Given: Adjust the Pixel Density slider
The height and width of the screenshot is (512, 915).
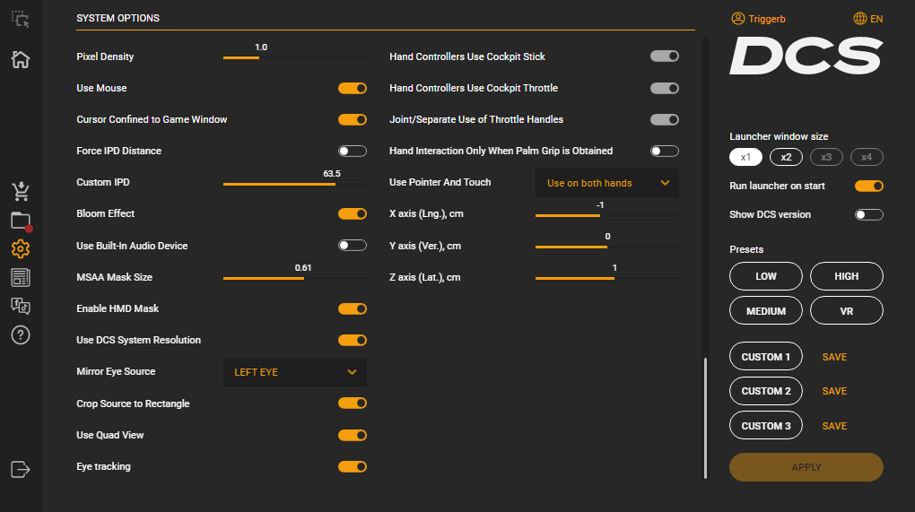Looking at the screenshot, I should (x=295, y=57).
